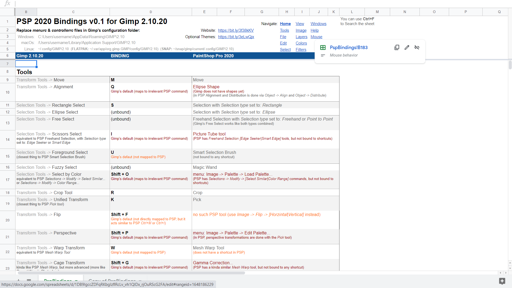Image resolution: width=512 pixels, height=288 pixels.
Task: Select column M header
Action: 377,12
